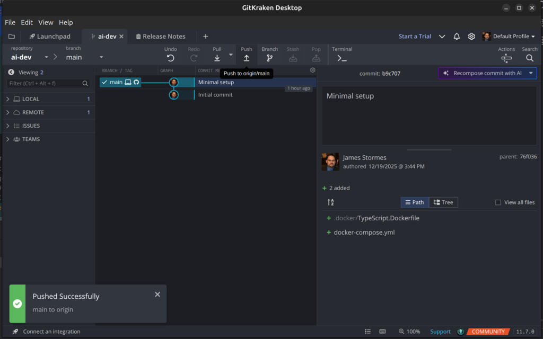
Task: Click the Push upload icon
Action: 247,58
